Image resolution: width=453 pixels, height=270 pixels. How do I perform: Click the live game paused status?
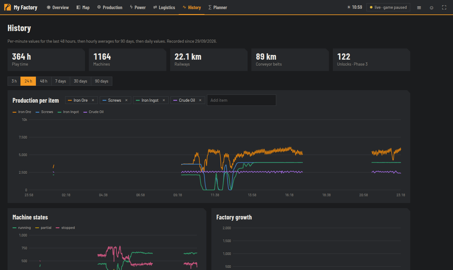(x=388, y=7)
